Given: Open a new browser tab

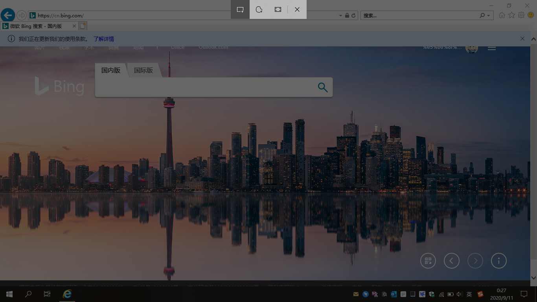Looking at the screenshot, I should point(83,26).
